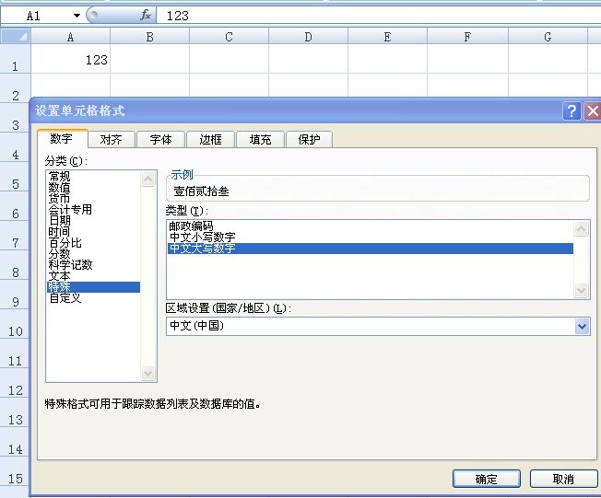This screenshot has width=601, height=498.
Task: Click the dialog help question mark icon
Action: 572,110
